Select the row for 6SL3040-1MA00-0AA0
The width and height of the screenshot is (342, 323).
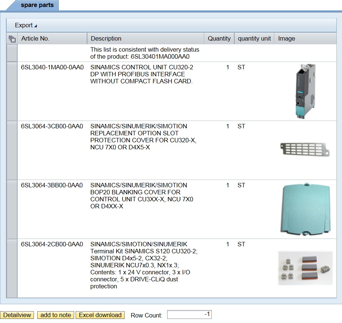(12, 91)
